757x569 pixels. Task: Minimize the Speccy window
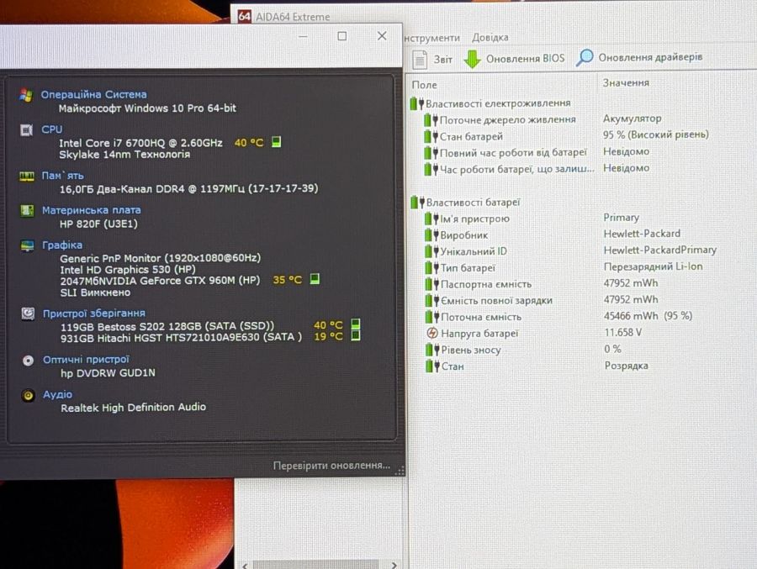click(303, 37)
